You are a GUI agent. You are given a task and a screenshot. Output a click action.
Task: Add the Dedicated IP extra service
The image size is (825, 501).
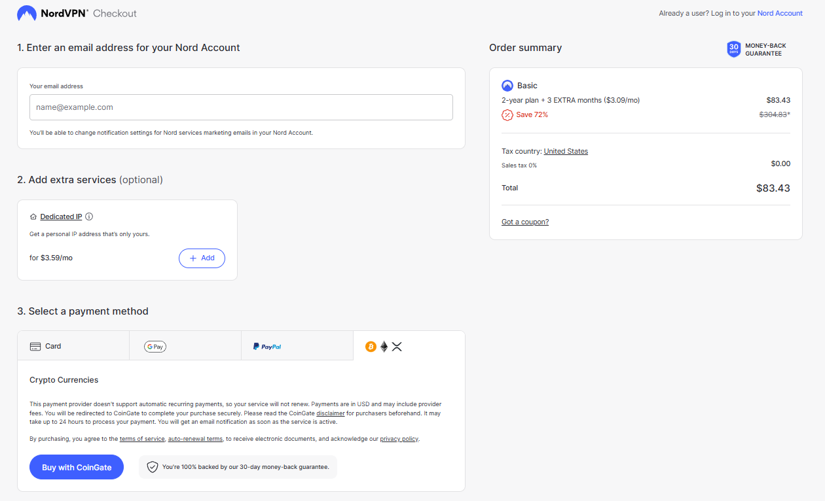[202, 258]
